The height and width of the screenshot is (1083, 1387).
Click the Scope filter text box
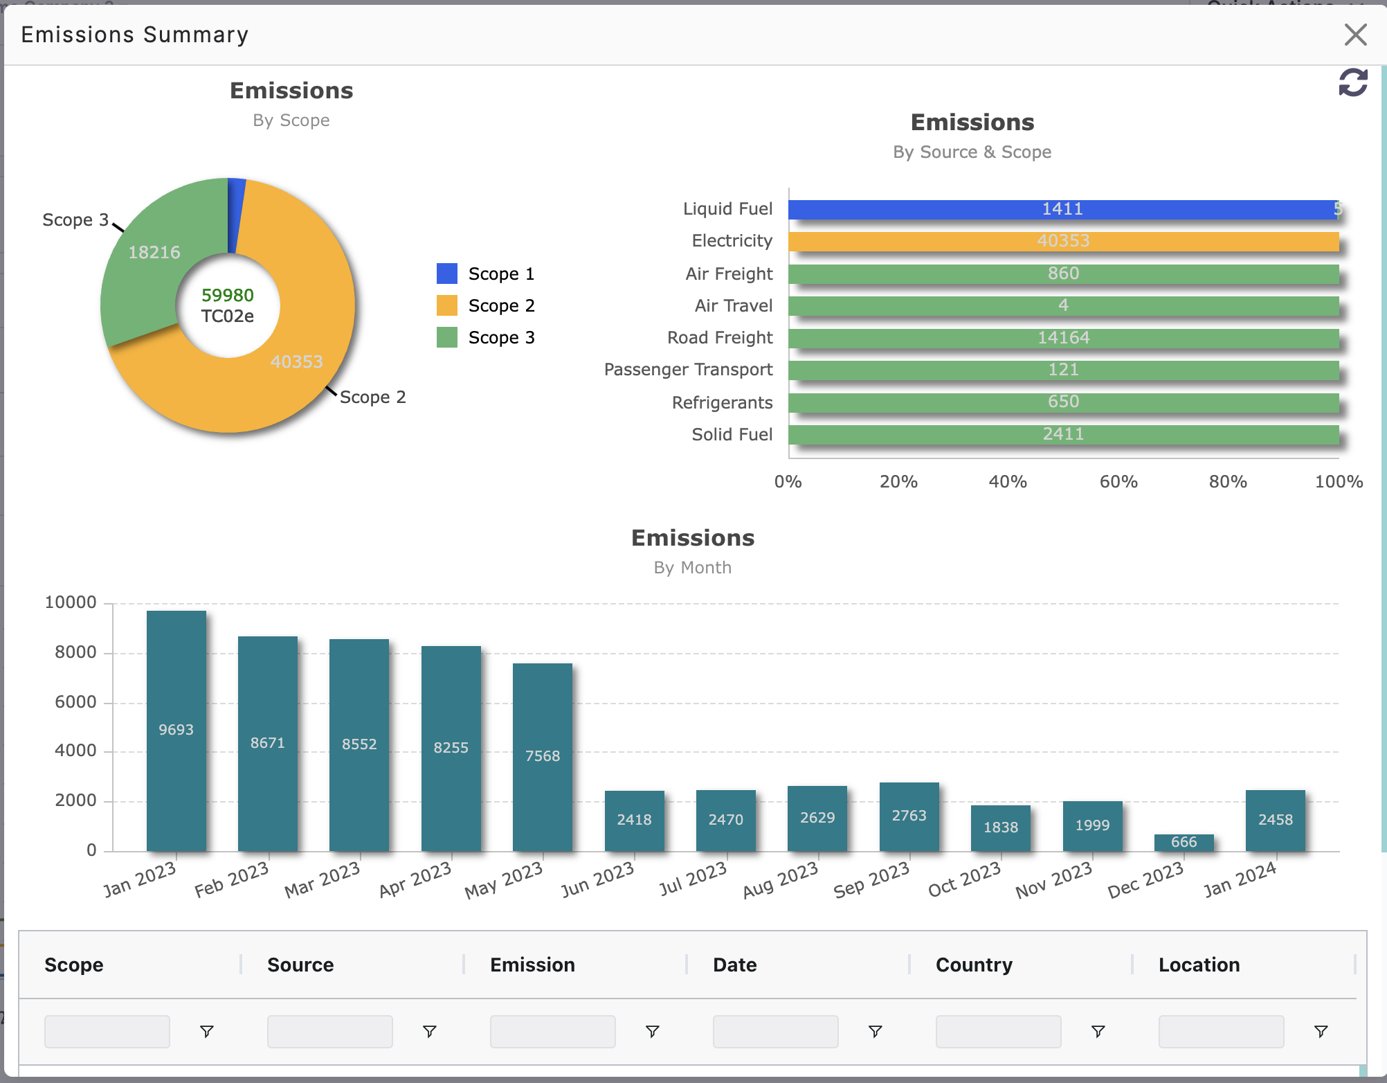tap(107, 1032)
